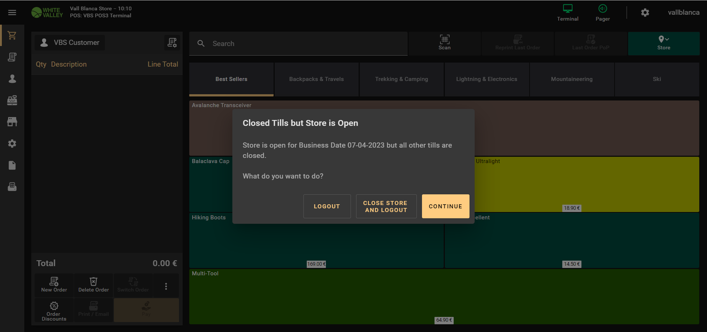
Task: Click the Qty column header
Action: [41, 64]
